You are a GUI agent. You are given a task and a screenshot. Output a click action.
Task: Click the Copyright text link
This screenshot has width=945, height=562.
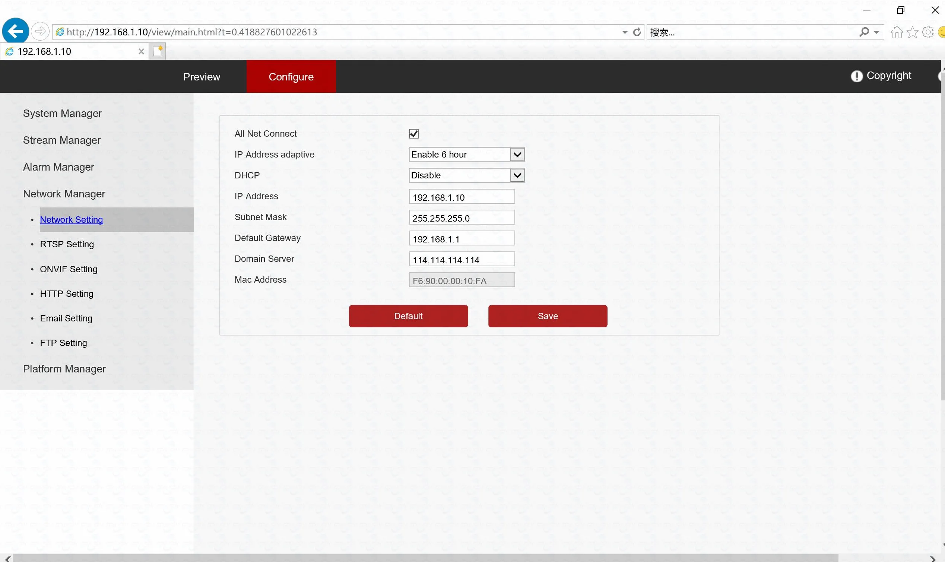(888, 76)
